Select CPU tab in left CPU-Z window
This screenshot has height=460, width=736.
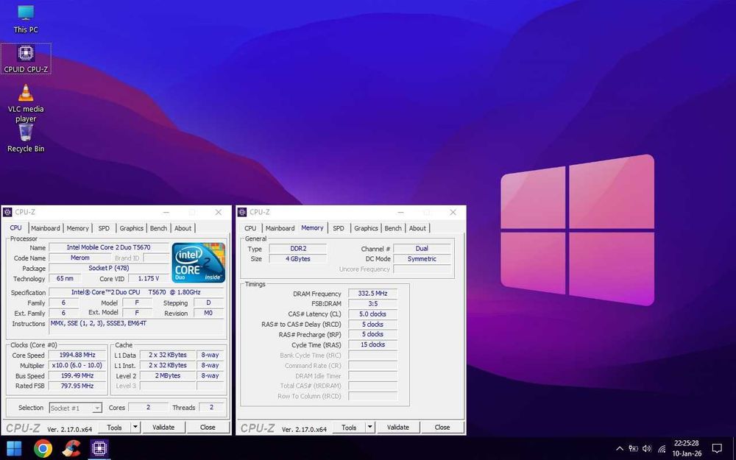pos(16,227)
